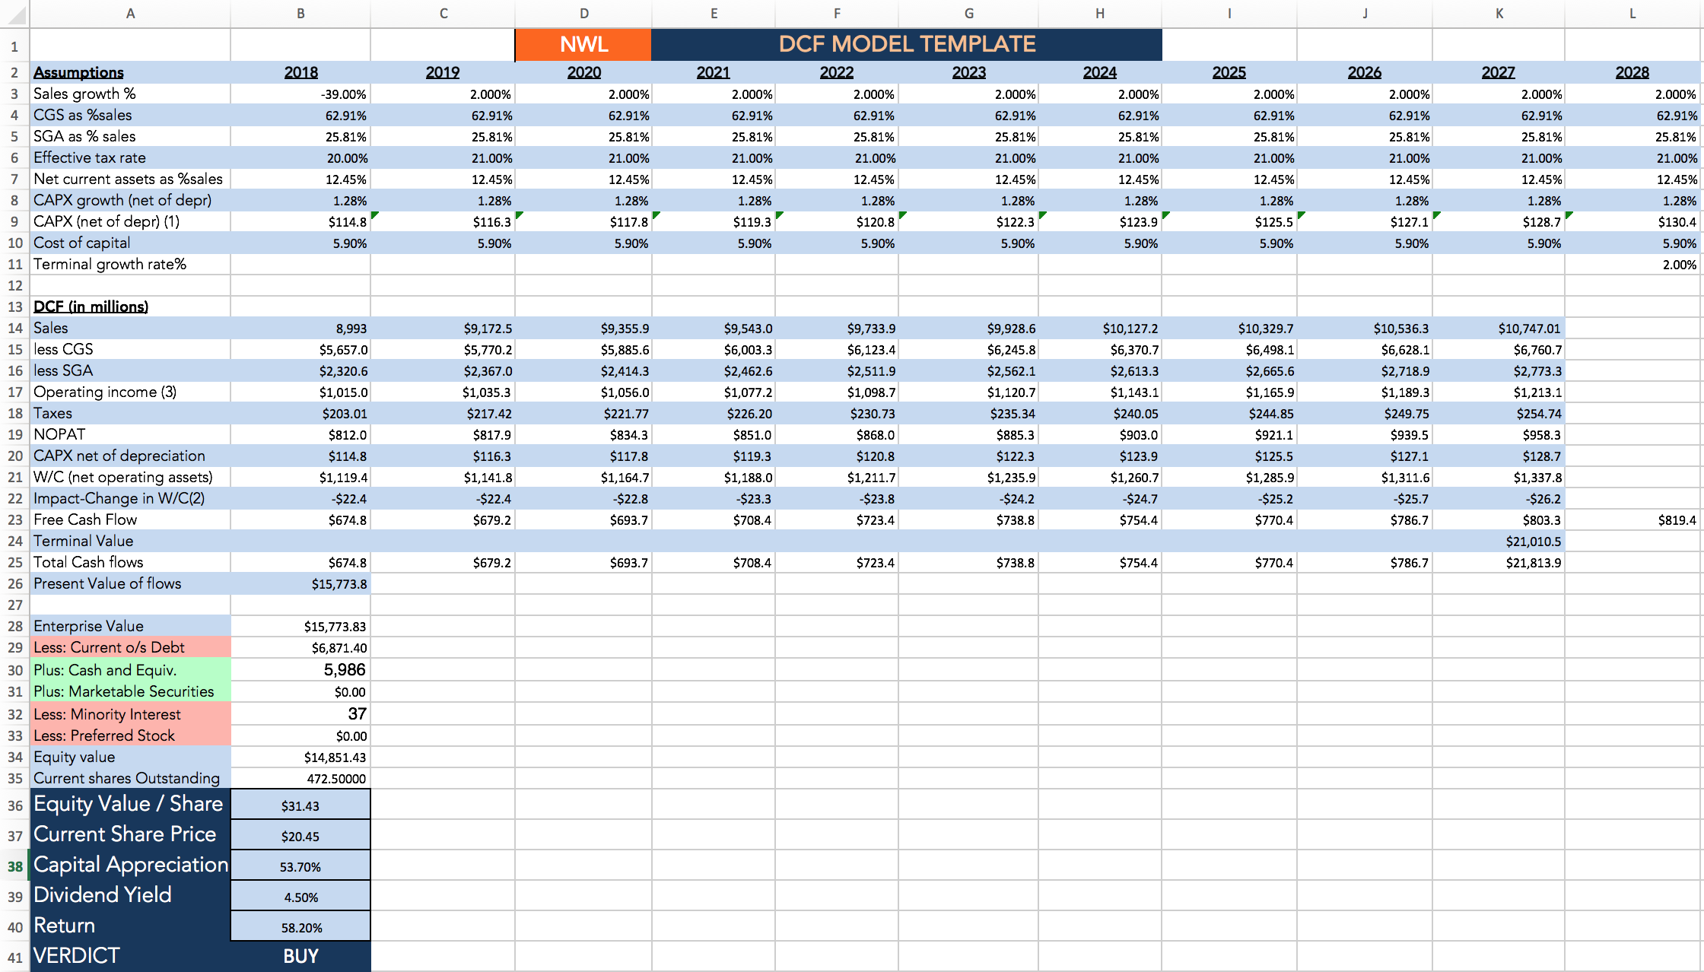Select column A header
Image resolution: width=1704 pixels, height=972 pixels.
point(130,14)
